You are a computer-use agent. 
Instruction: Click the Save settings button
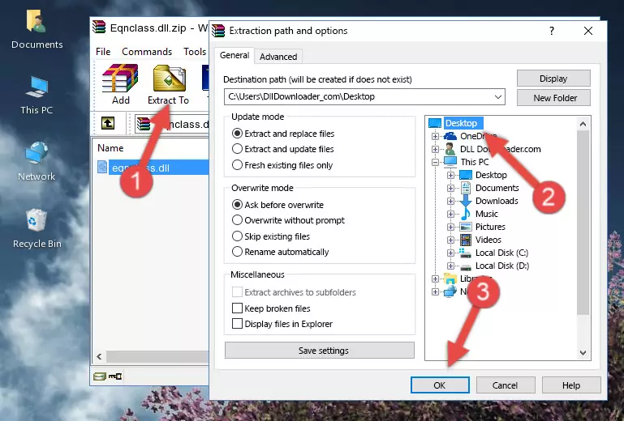coord(320,351)
